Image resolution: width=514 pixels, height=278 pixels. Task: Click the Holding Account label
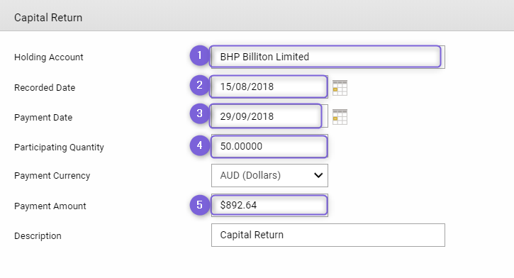(48, 57)
